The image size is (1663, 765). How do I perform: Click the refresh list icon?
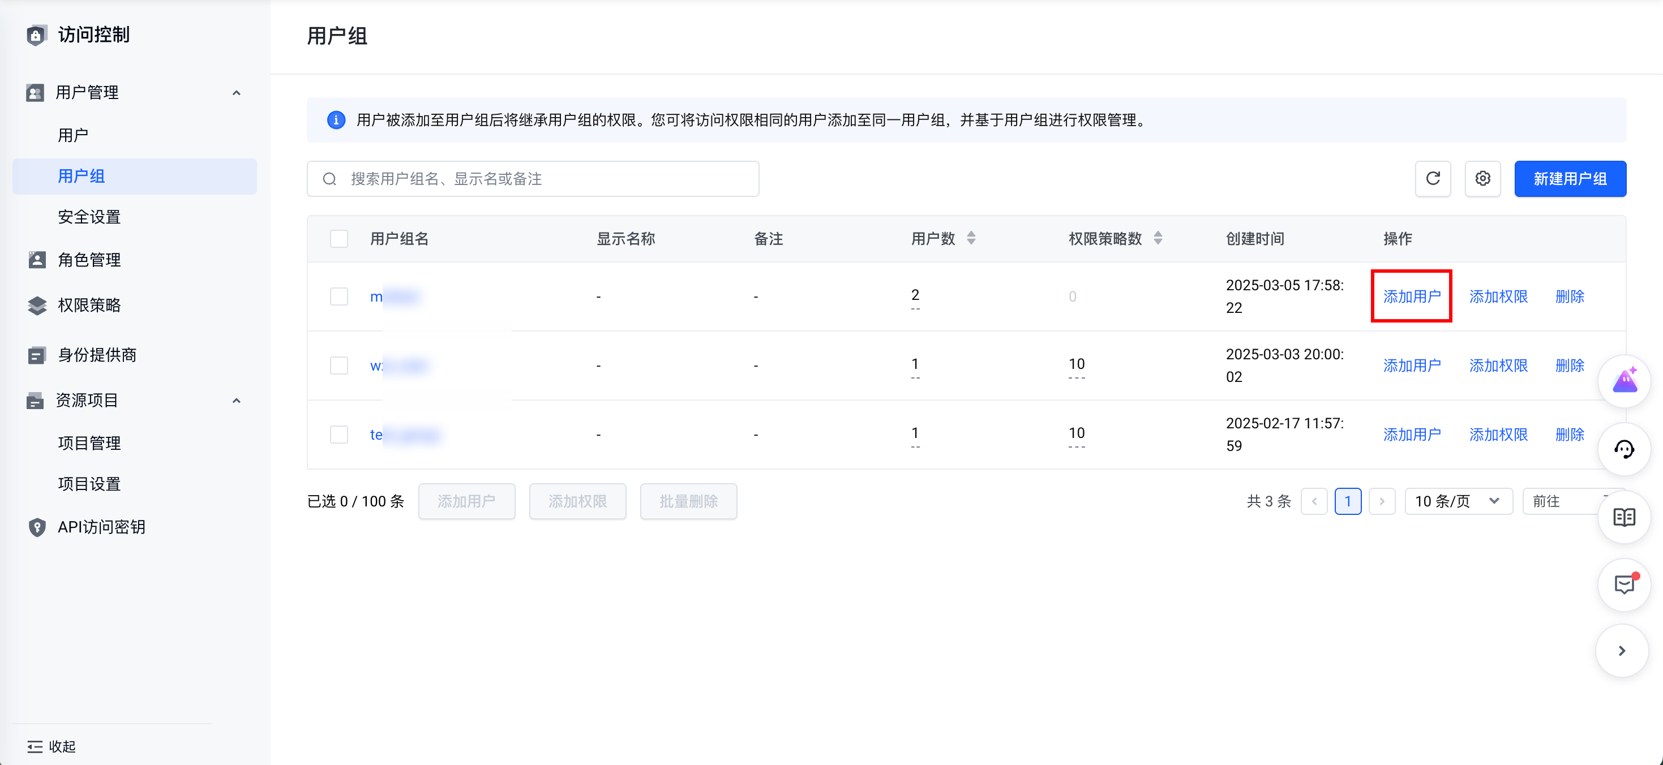click(1433, 179)
